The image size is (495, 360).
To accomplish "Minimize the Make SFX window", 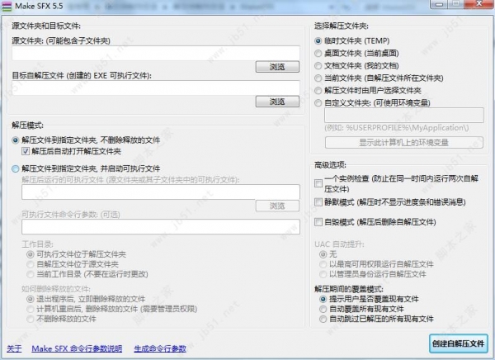I will click(439, 4).
